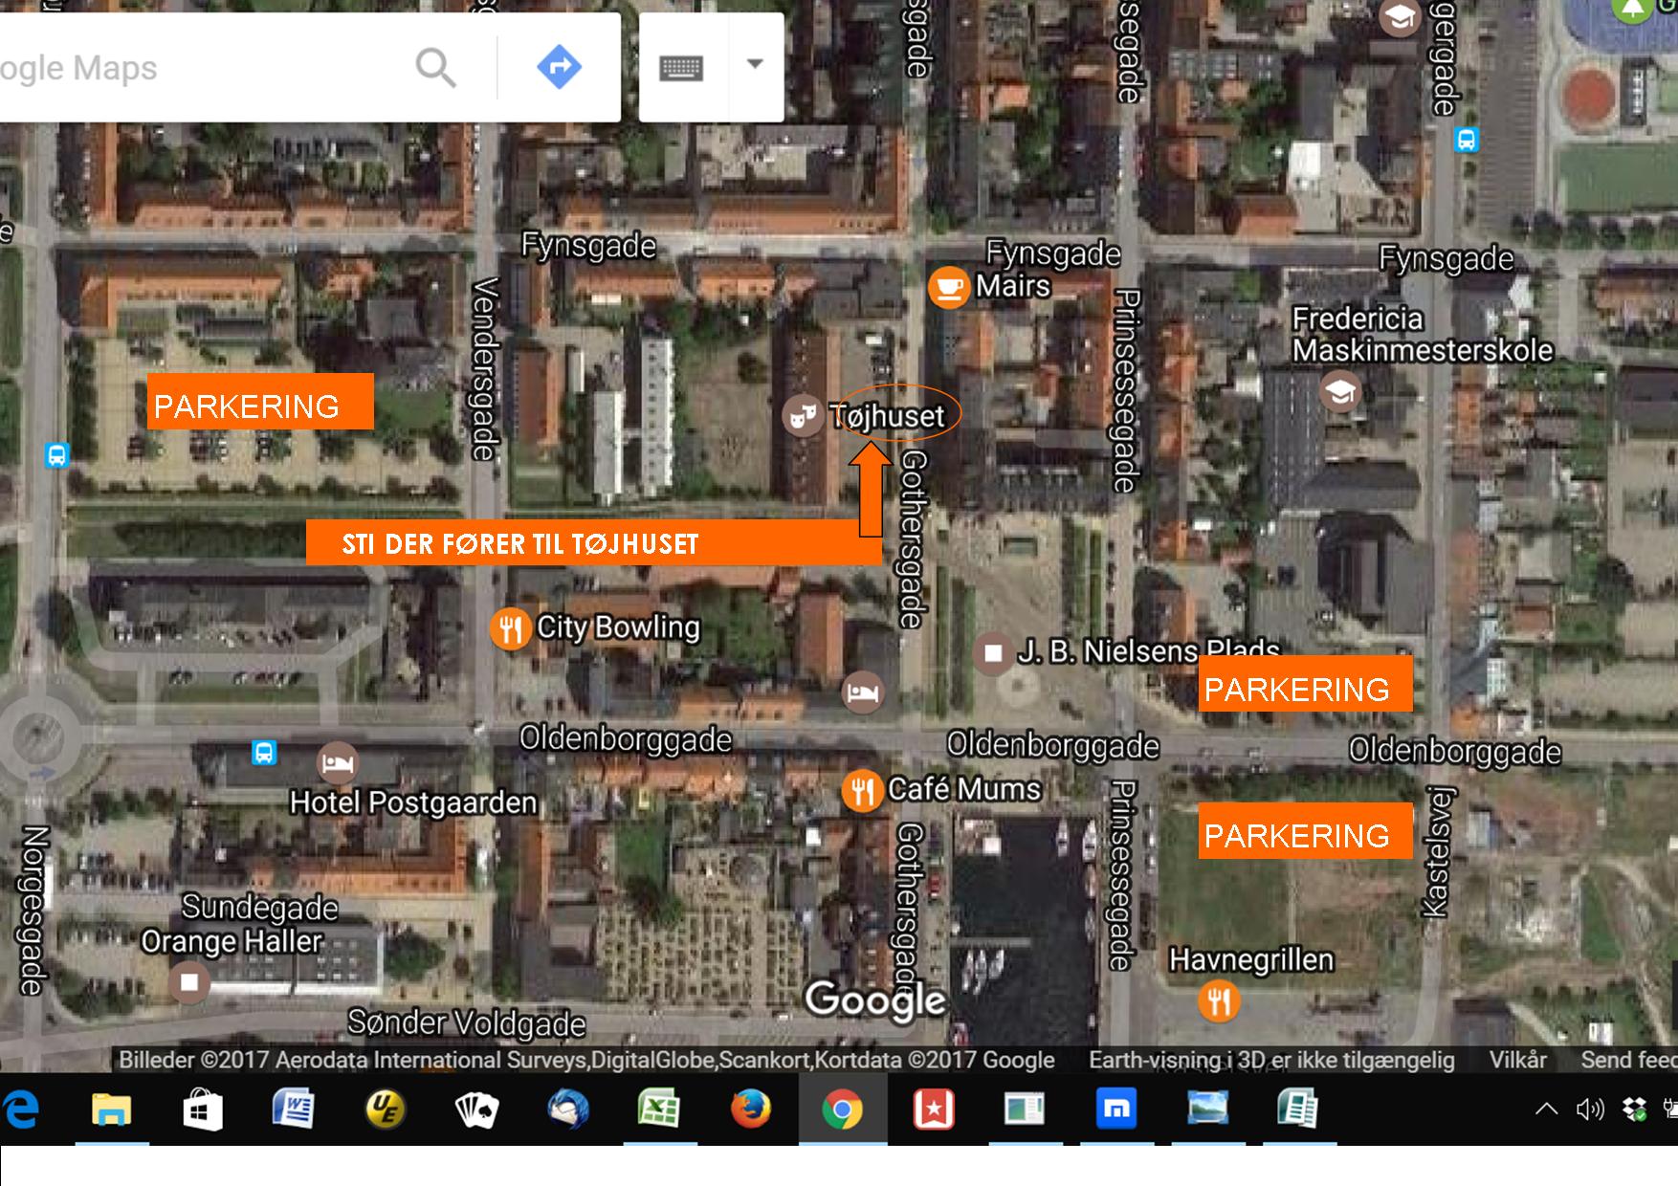Open Excel from the taskbar
The image size is (1678, 1186).
(659, 1109)
